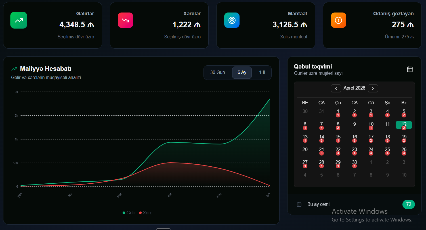
Task: Click the blue profit target icon
Action: pyautogui.click(x=232, y=20)
